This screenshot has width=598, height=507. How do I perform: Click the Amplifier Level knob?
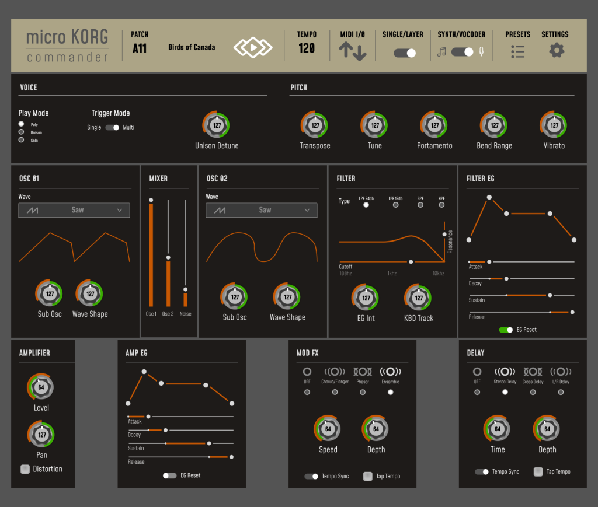pyautogui.click(x=40, y=387)
